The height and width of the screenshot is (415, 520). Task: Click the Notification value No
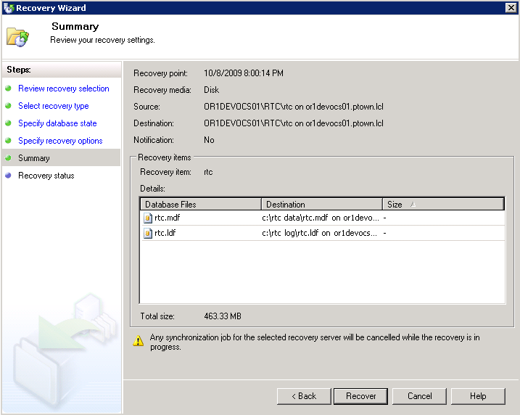(209, 140)
